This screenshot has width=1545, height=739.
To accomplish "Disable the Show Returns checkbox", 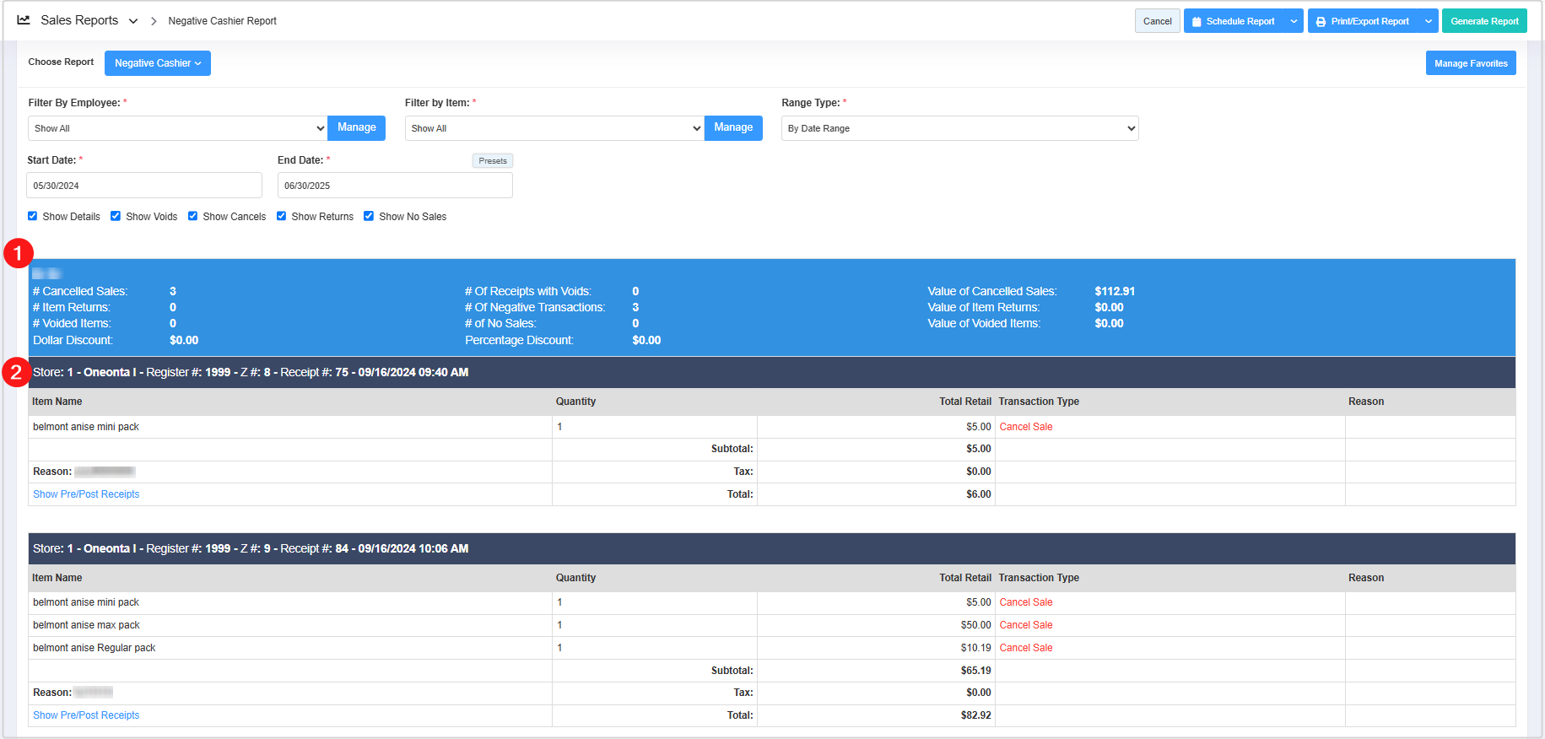I will pyautogui.click(x=282, y=216).
